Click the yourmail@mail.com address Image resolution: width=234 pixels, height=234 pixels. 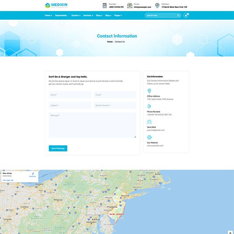pos(156,130)
